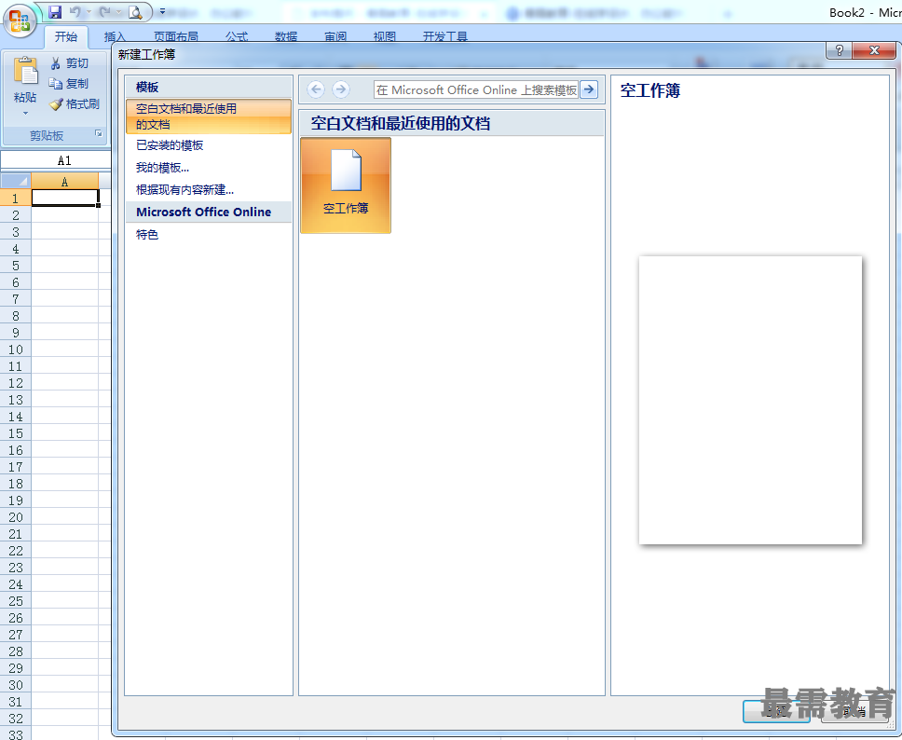Image resolution: width=902 pixels, height=740 pixels.
Task: Open 我的模板... option
Action: point(162,168)
